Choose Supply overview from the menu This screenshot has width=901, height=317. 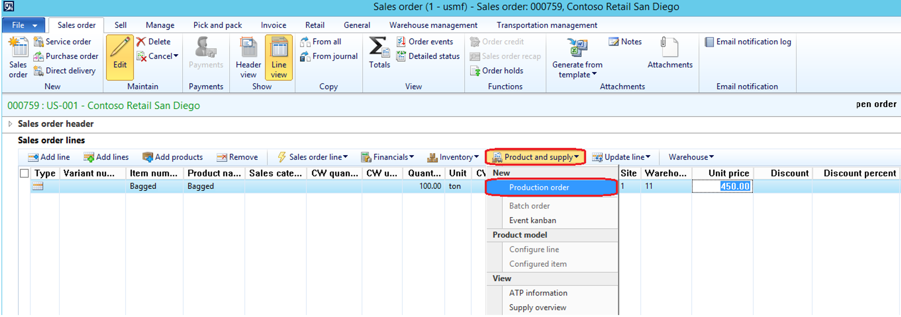point(537,307)
